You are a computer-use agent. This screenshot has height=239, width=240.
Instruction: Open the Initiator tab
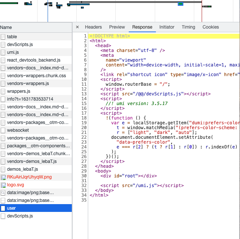(167, 27)
